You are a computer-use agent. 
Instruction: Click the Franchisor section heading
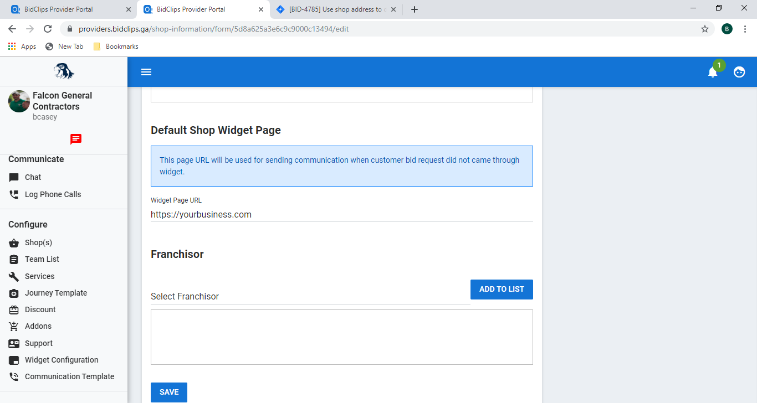(177, 254)
